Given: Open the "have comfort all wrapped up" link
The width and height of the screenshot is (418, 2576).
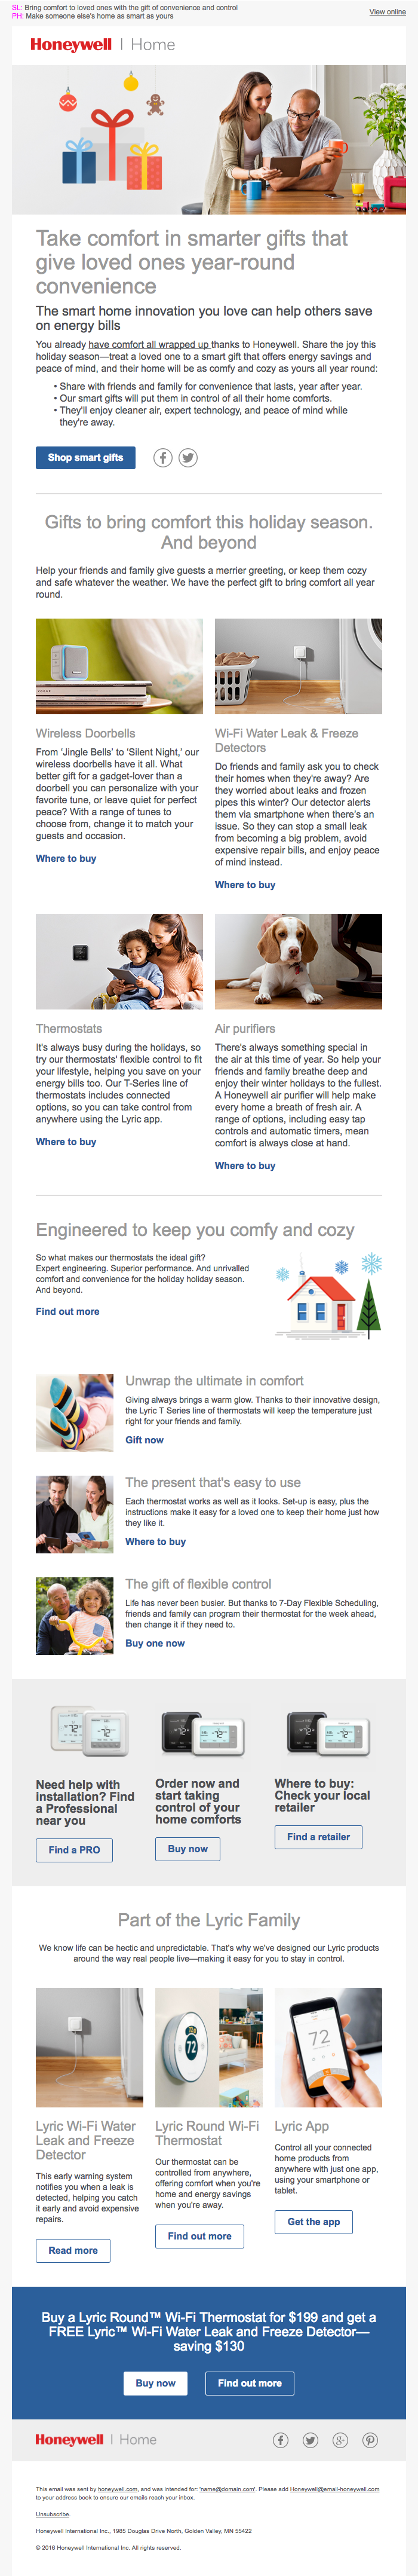Looking at the screenshot, I should [149, 345].
